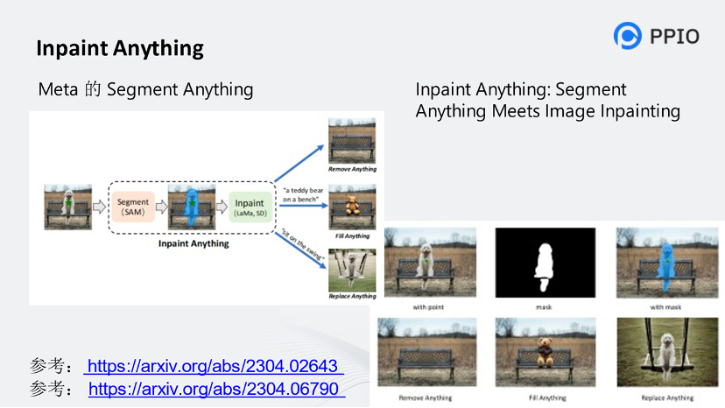Click the large empty bench Remove Anything grid photo
This screenshot has width=725, height=408.
pyautogui.click(x=425, y=354)
